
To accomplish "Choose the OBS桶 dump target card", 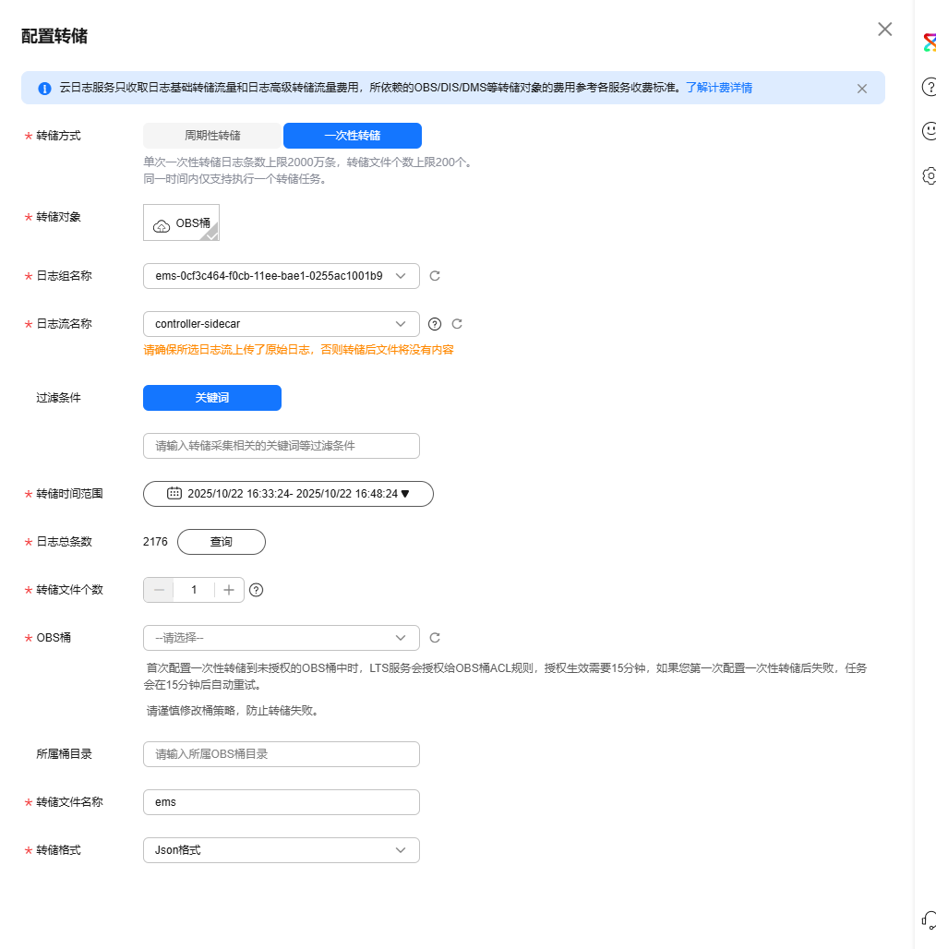I will pos(181,222).
